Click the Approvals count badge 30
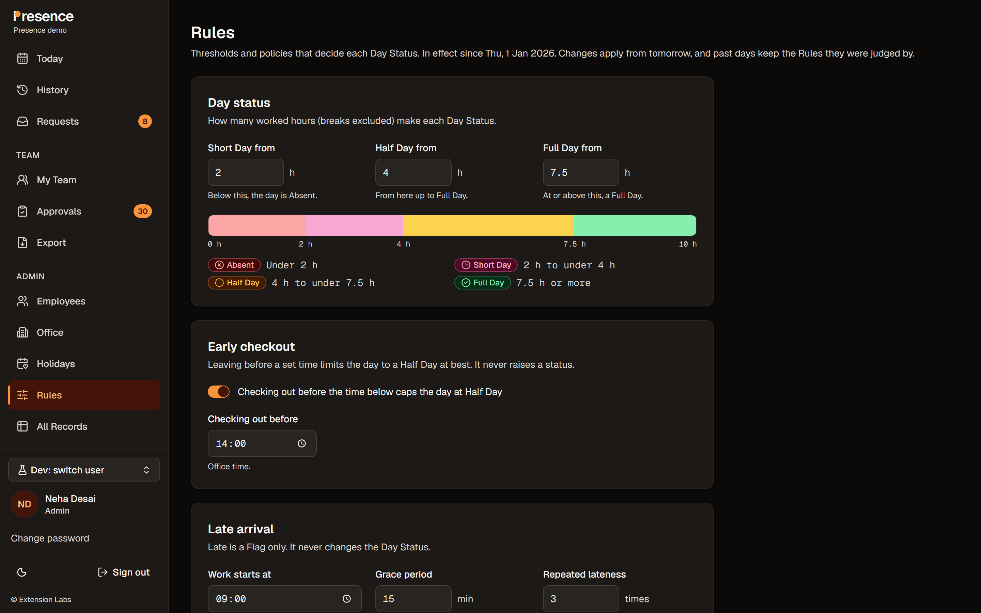This screenshot has height=613, width=981. pos(143,211)
